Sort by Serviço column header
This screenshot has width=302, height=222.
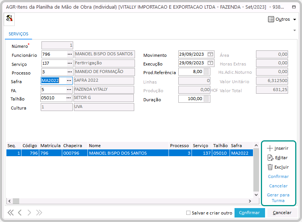coord(202,146)
